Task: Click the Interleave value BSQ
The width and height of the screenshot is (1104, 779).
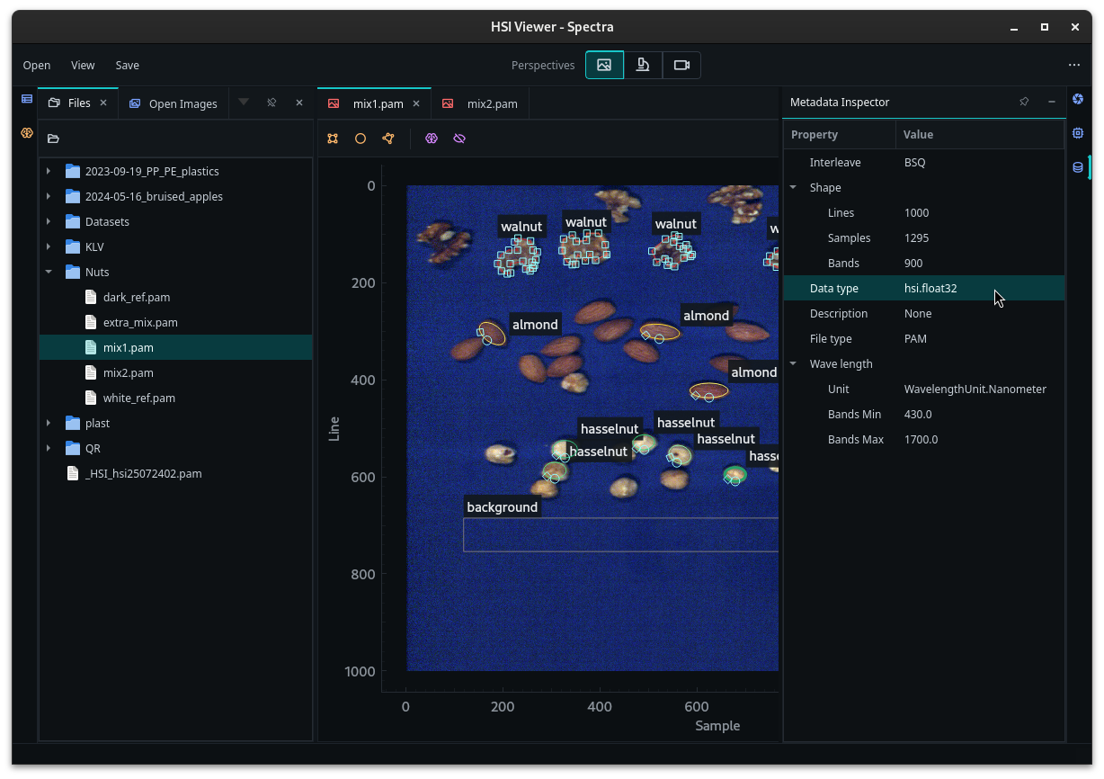Action: [914, 162]
